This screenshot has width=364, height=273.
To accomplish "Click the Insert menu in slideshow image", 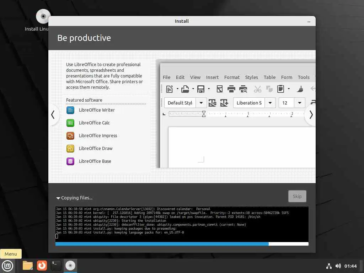I will click(x=213, y=77).
